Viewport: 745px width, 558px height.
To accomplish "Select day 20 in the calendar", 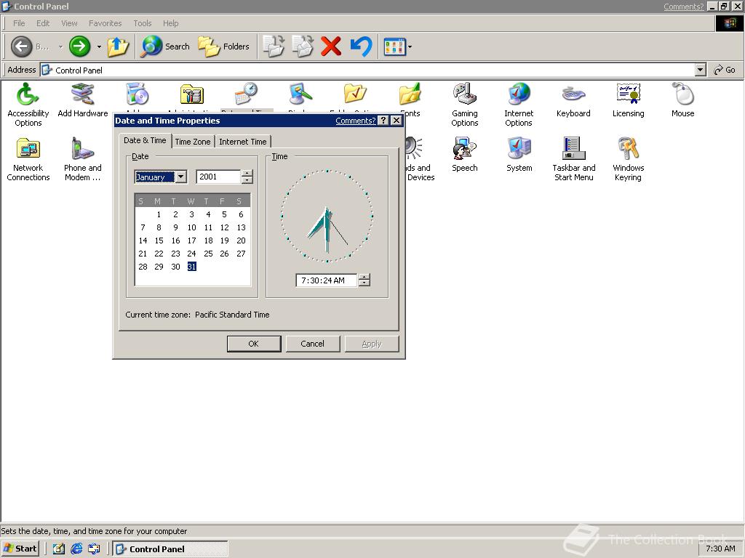I will coord(241,240).
